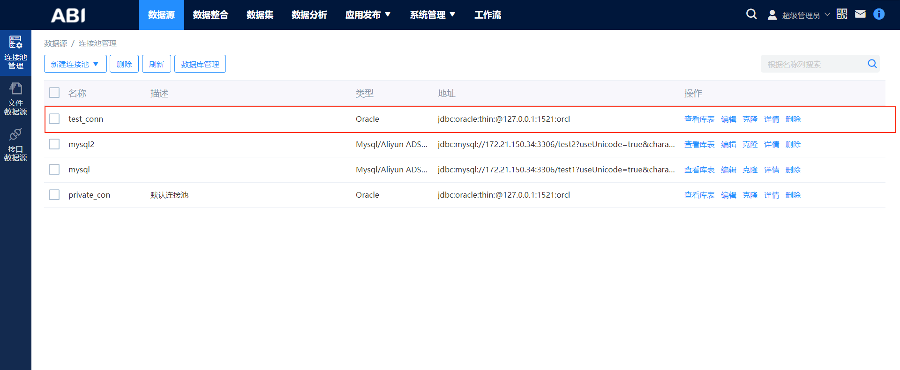Open the QR code icon
Image resolution: width=900 pixels, height=370 pixels.
click(842, 14)
